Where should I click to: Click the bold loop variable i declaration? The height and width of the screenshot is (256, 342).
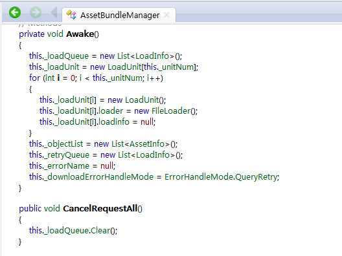click(58, 78)
